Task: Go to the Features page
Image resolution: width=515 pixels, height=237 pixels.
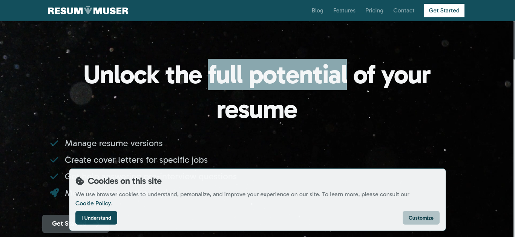Action: click(344, 11)
